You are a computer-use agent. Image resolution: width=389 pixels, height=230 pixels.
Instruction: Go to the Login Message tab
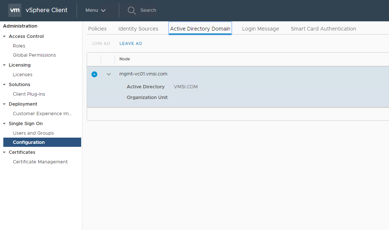point(260,29)
